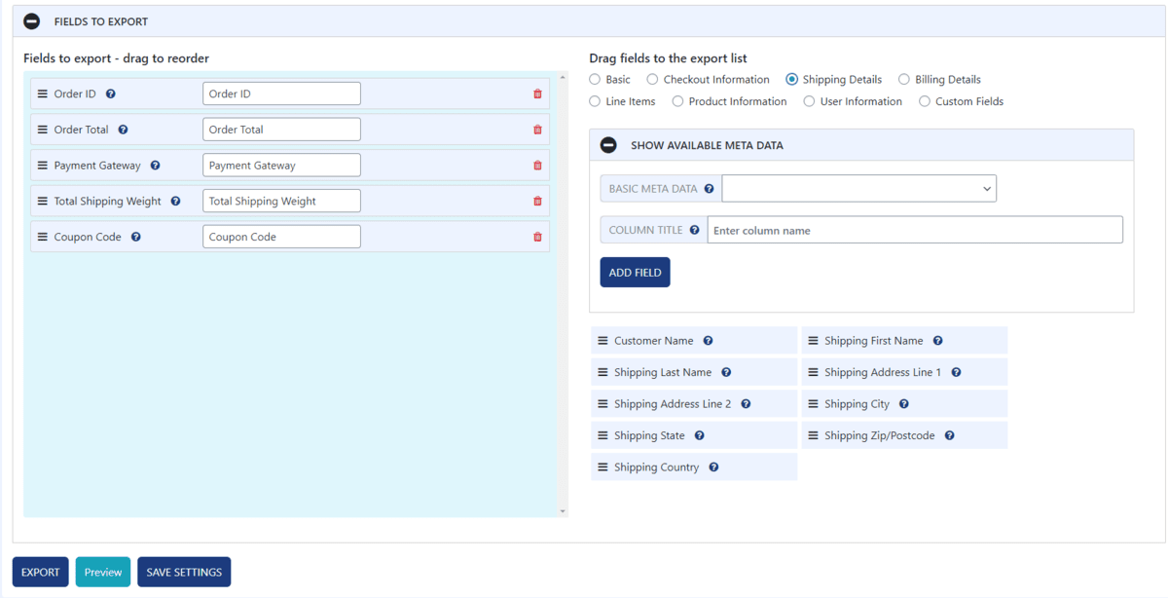1168x598 pixels.
Task: Click the Shipping First Name available field
Action: [x=904, y=341]
